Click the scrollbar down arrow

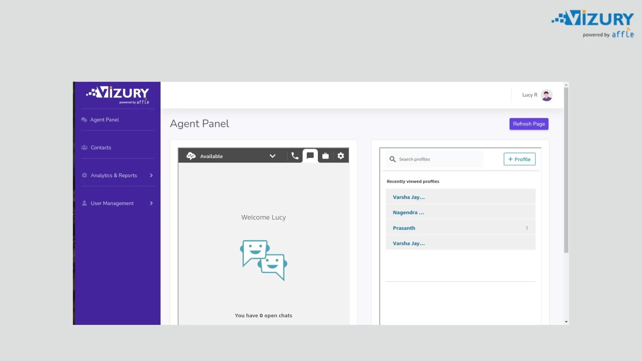click(566, 322)
